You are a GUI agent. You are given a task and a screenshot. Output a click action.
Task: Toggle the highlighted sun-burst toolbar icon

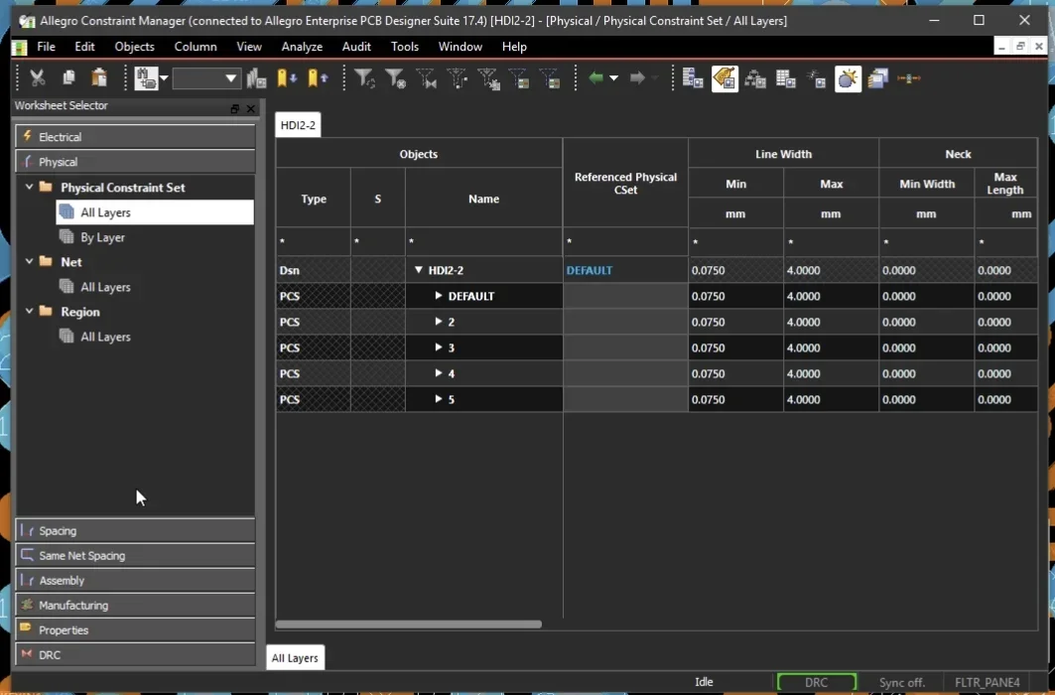848,78
